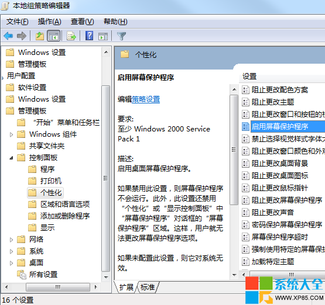This screenshot has width=325, height=305.
Task: Click tree pane vertical scrollbar thumb
Action: (106, 178)
